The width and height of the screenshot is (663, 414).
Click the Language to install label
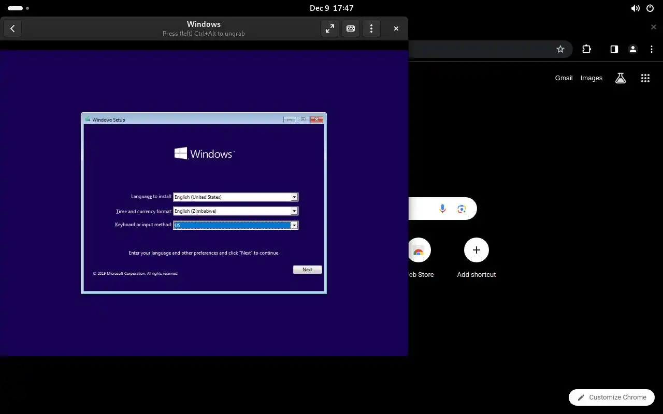click(151, 197)
